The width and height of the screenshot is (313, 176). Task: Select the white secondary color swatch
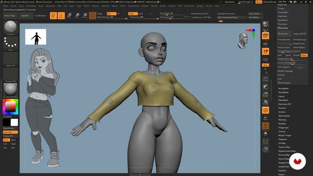click(x=14, y=123)
